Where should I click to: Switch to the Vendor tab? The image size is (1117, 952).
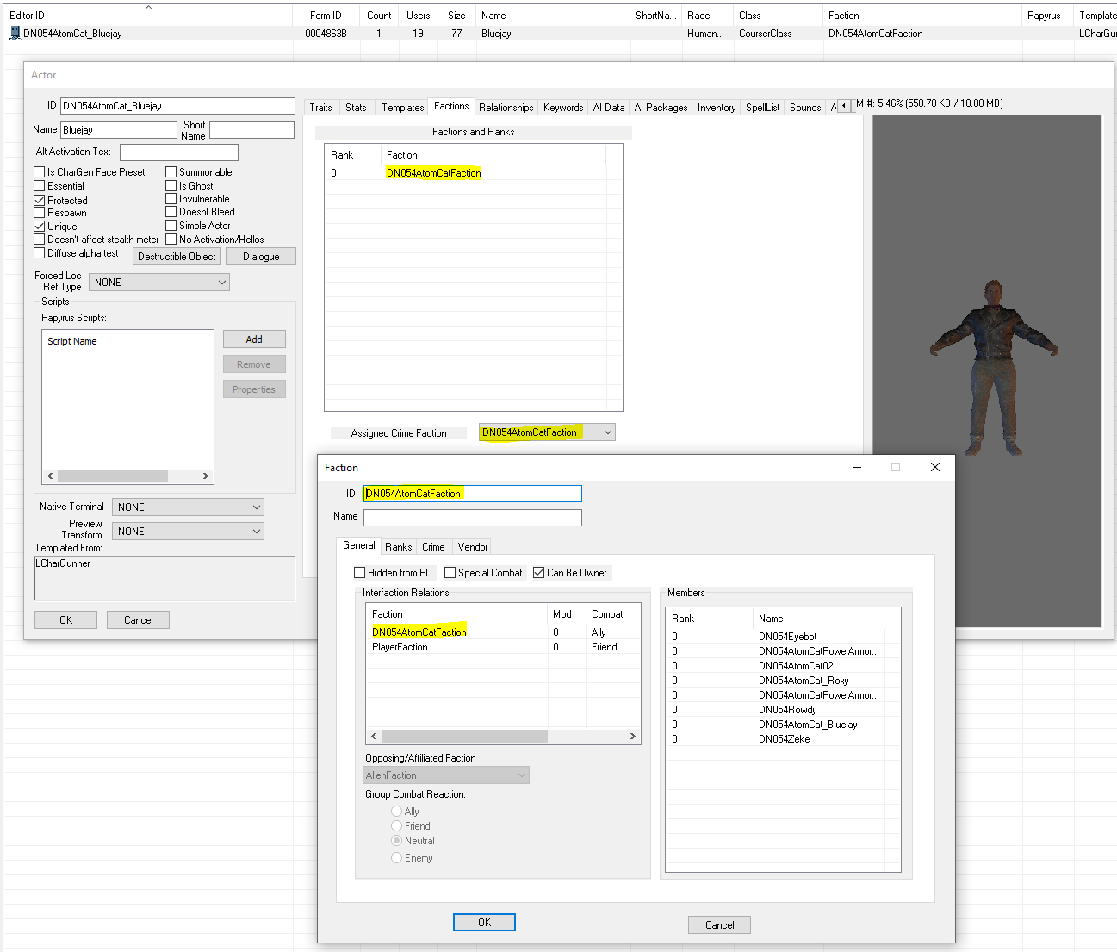[472, 546]
